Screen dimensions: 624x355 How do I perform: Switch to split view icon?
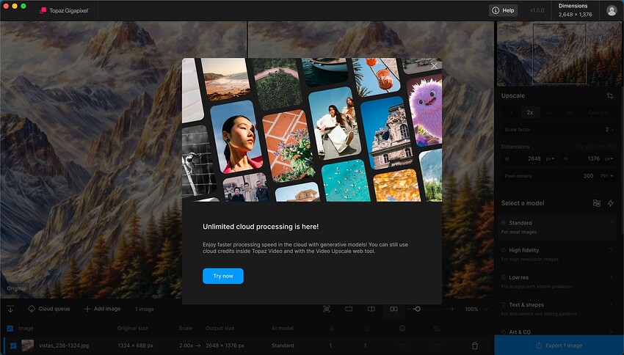[x=371, y=309]
